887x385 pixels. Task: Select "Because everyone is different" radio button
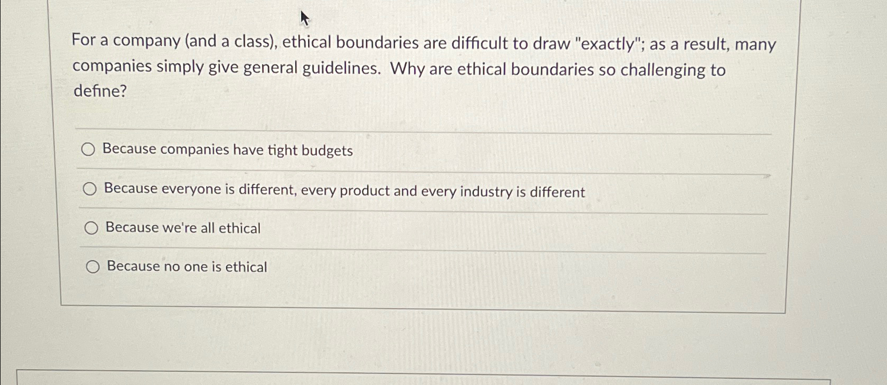pyautogui.click(x=90, y=187)
